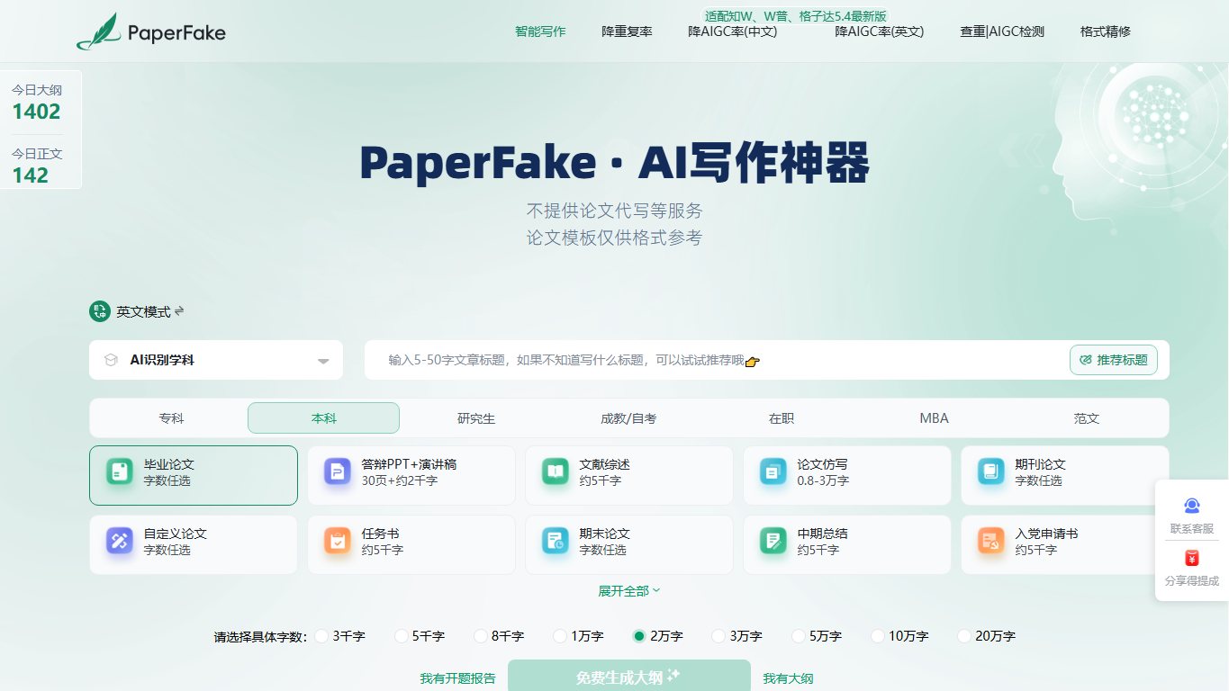Switch to the 本科 education tab
This screenshot has width=1229, height=691.
pos(323,418)
